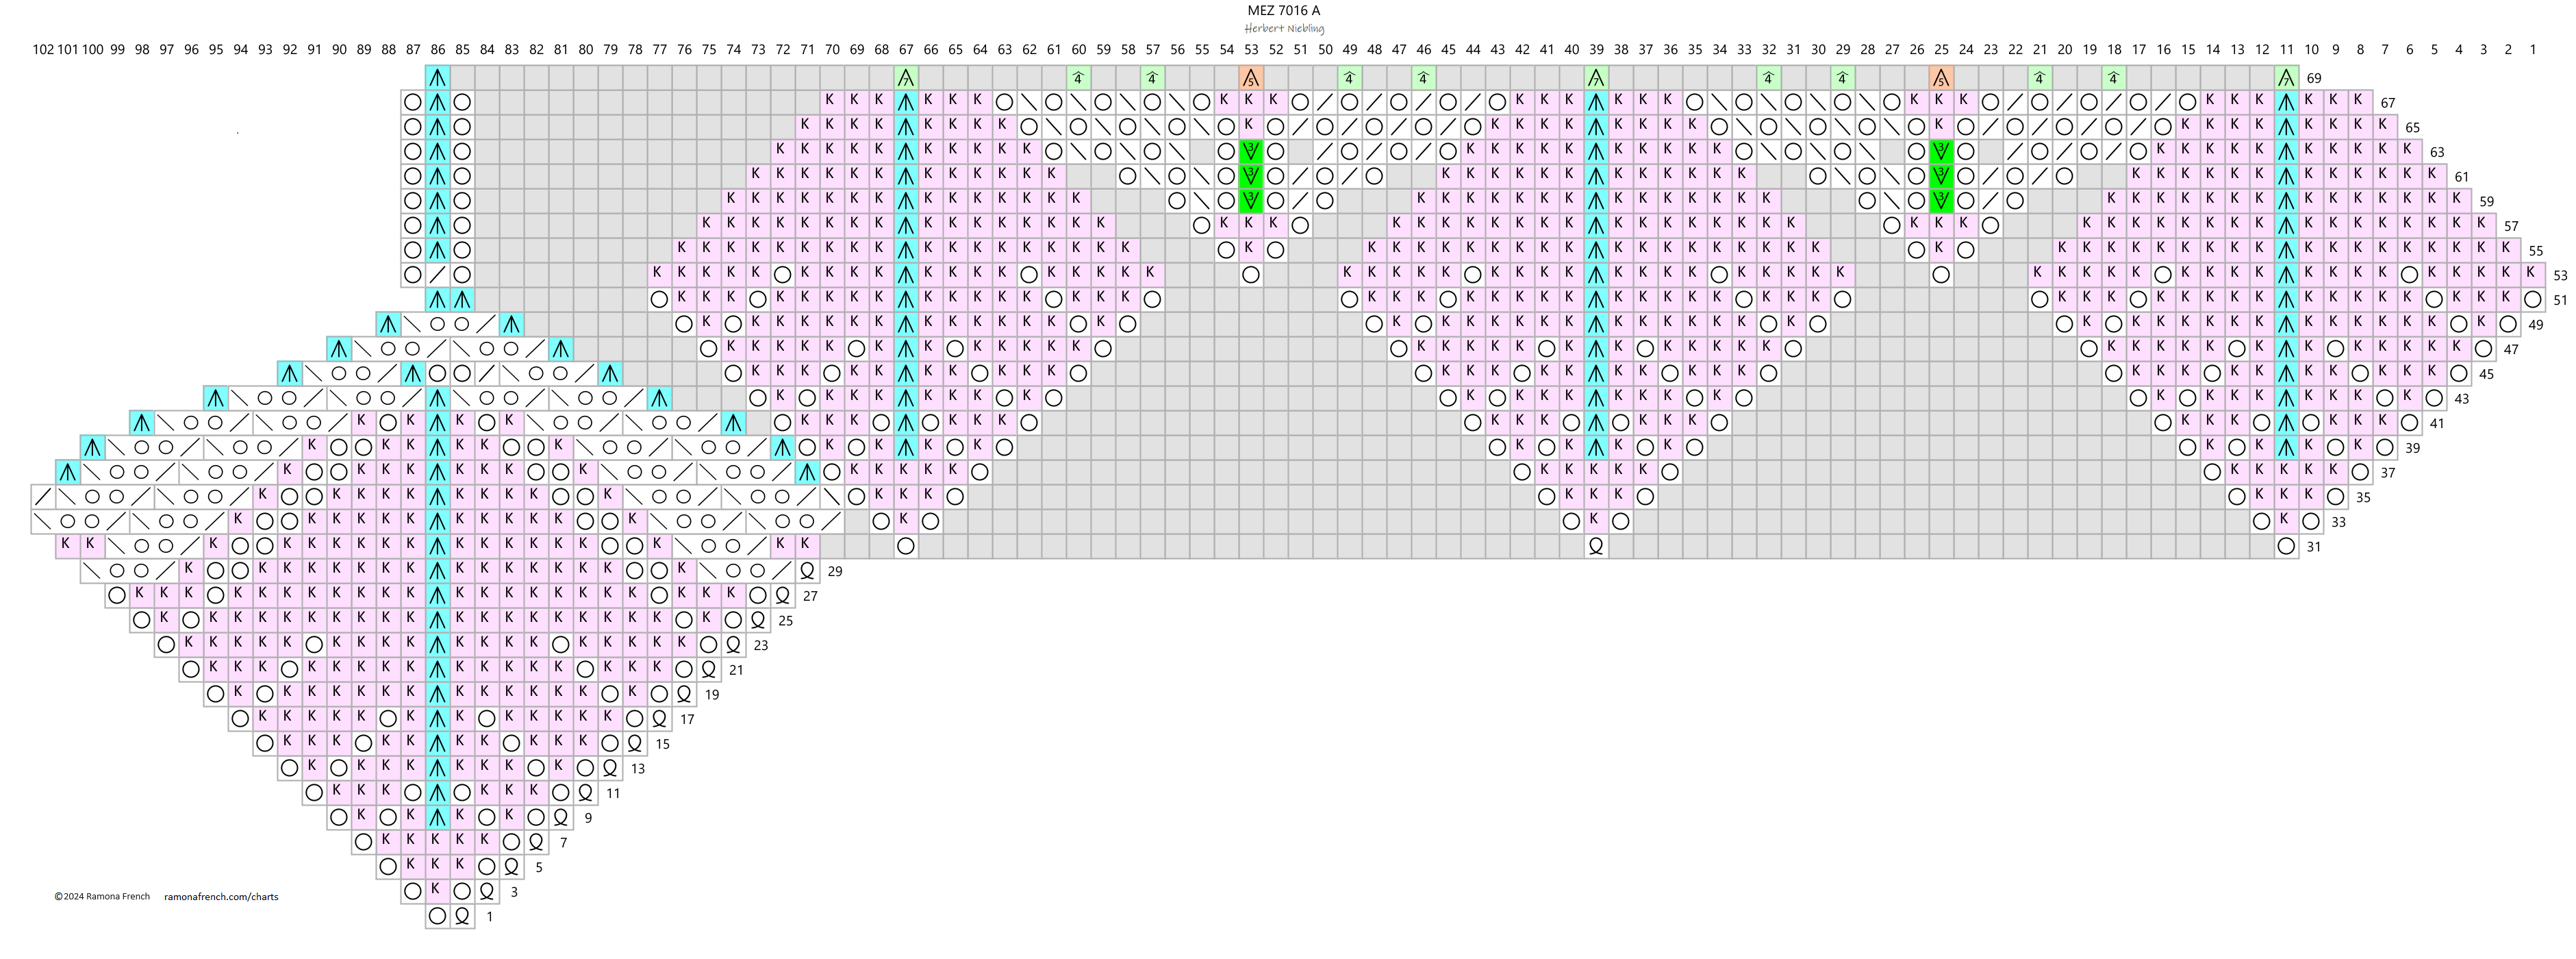Click the MEZ 7016 A chart title

click(1283, 11)
